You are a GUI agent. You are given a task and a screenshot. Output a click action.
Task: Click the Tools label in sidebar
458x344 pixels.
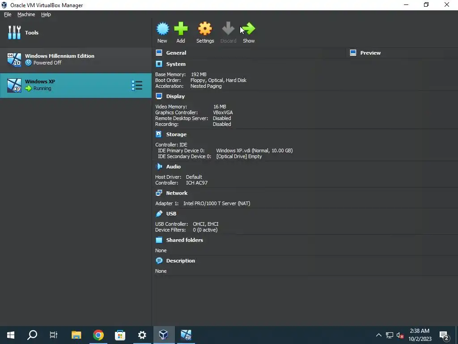[x=32, y=32]
